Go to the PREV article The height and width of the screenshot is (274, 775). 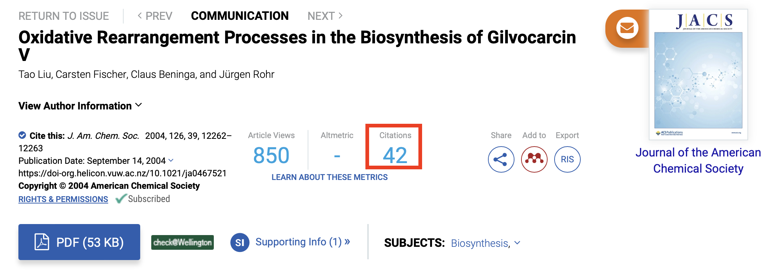(155, 16)
